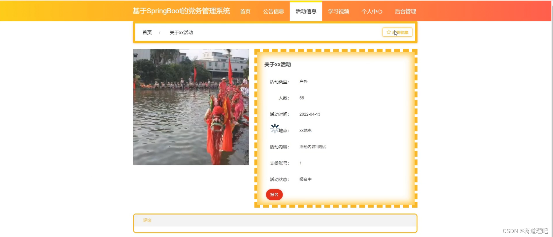Click the vertical page scrollbar
Viewport: 553px width, 237px height.
coord(552,118)
